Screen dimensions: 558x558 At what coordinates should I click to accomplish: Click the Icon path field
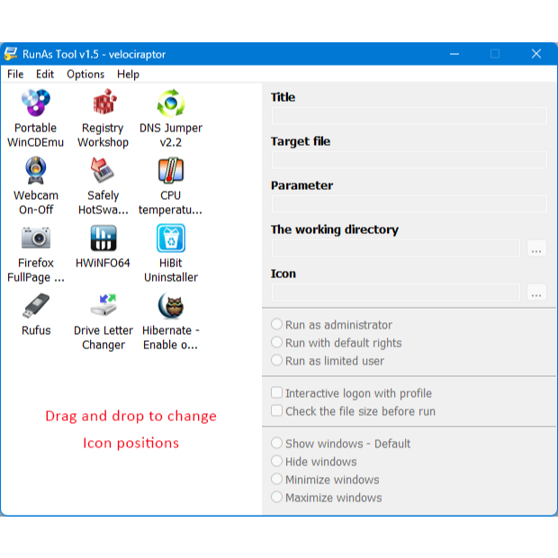click(x=396, y=292)
